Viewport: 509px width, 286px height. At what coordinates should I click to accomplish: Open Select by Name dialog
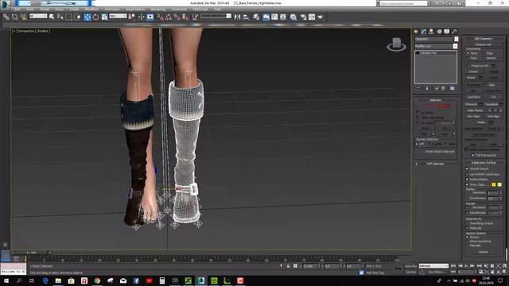click(x=60, y=17)
